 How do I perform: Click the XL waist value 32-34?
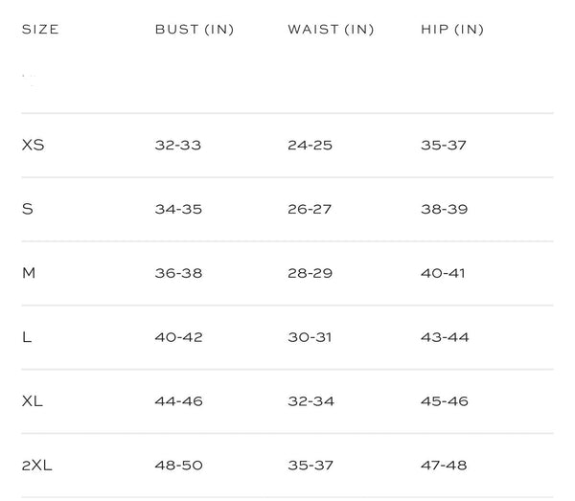310,401
